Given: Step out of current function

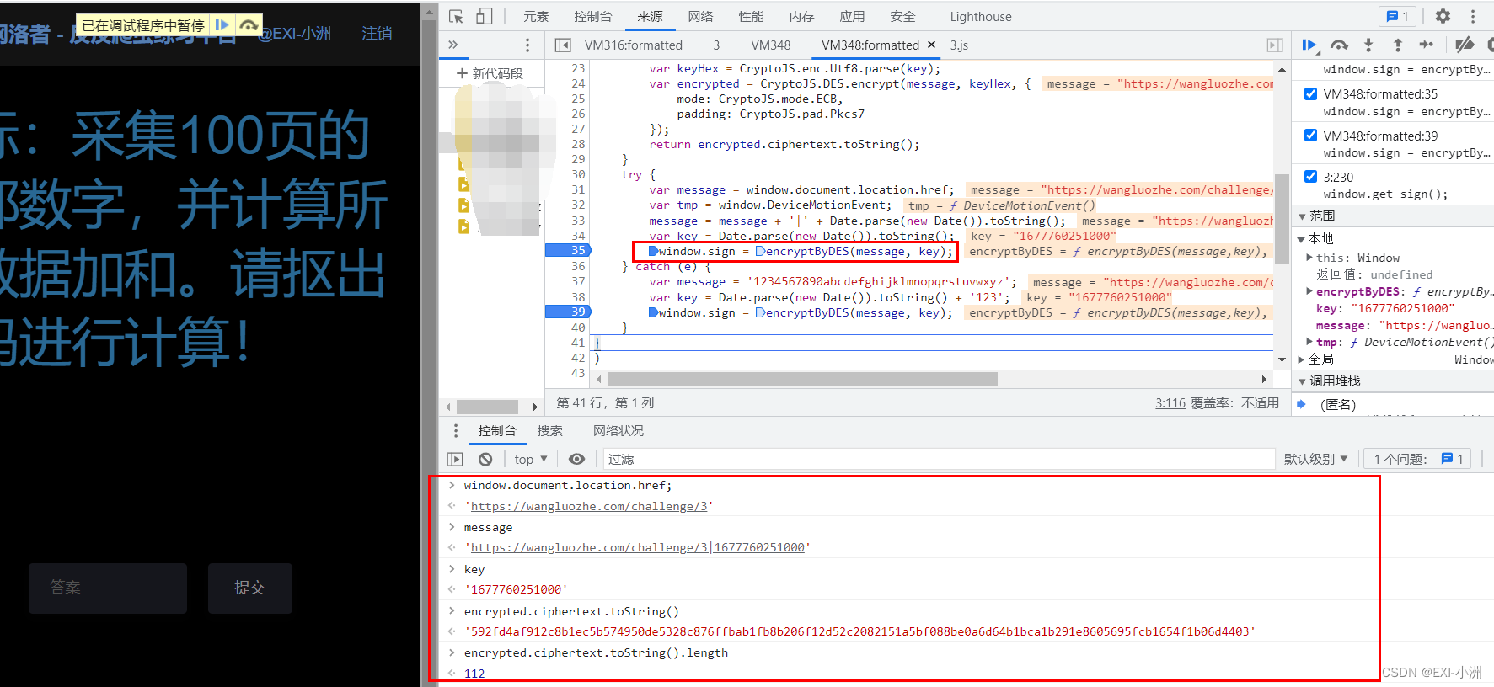Looking at the screenshot, I should pyautogui.click(x=1397, y=45).
